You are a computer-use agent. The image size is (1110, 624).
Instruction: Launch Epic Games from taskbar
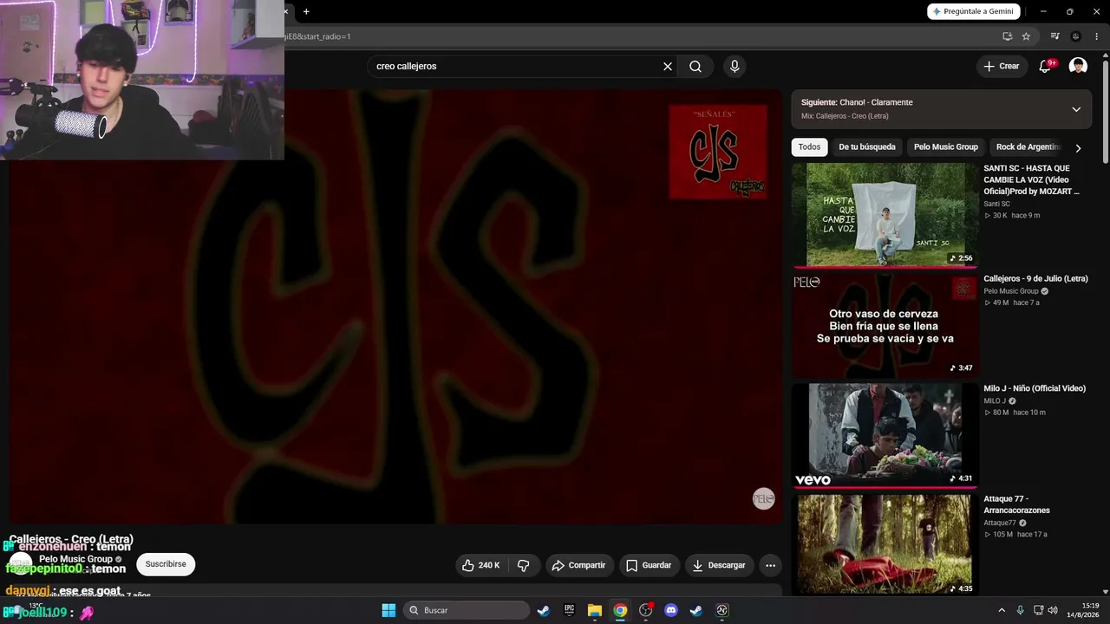[x=569, y=610]
